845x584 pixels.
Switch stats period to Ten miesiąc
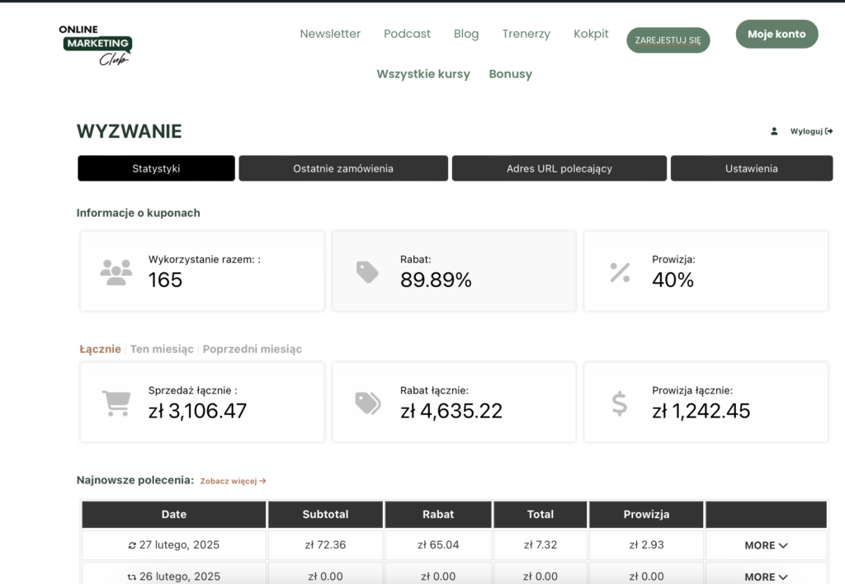pos(162,349)
